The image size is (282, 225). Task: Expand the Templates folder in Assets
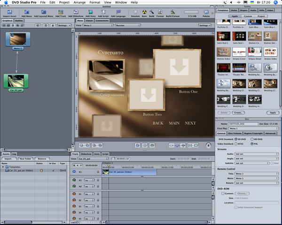point(3,167)
